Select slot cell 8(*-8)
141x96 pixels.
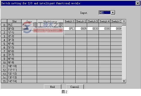tap(14, 59)
